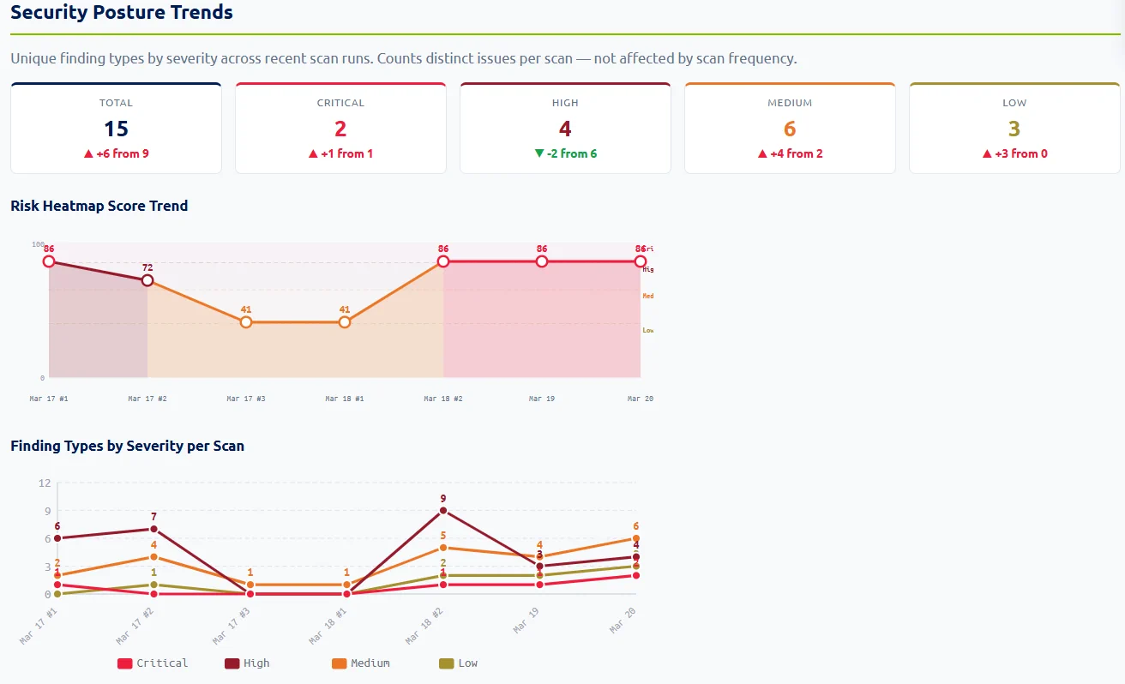1125x684 pixels.
Task: Click the Risk Heatmap Score Trend heading
Action: click(99, 206)
